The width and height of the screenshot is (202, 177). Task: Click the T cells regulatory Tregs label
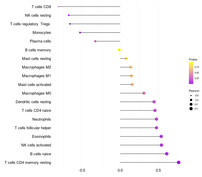click(30, 24)
